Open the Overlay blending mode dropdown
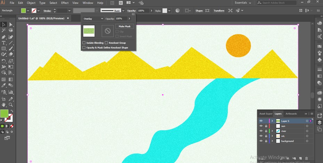 coord(93,18)
